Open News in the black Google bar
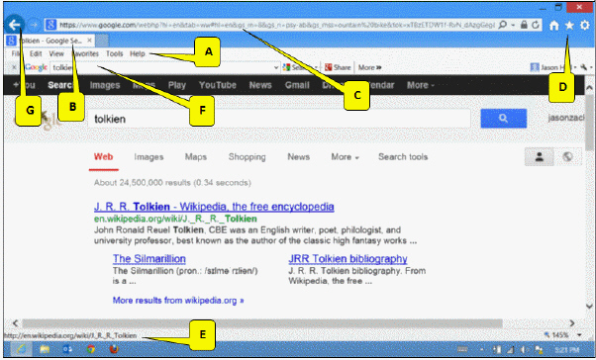This screenshot has height=360, width=596. 260,85
